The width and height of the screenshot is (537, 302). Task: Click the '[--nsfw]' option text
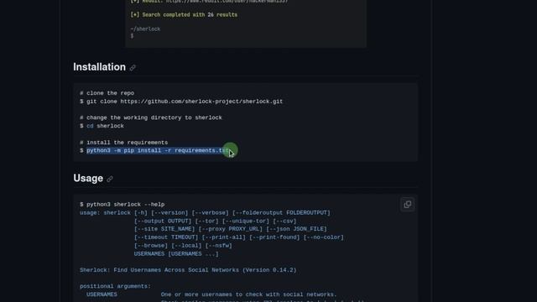[x=219, y=246]
